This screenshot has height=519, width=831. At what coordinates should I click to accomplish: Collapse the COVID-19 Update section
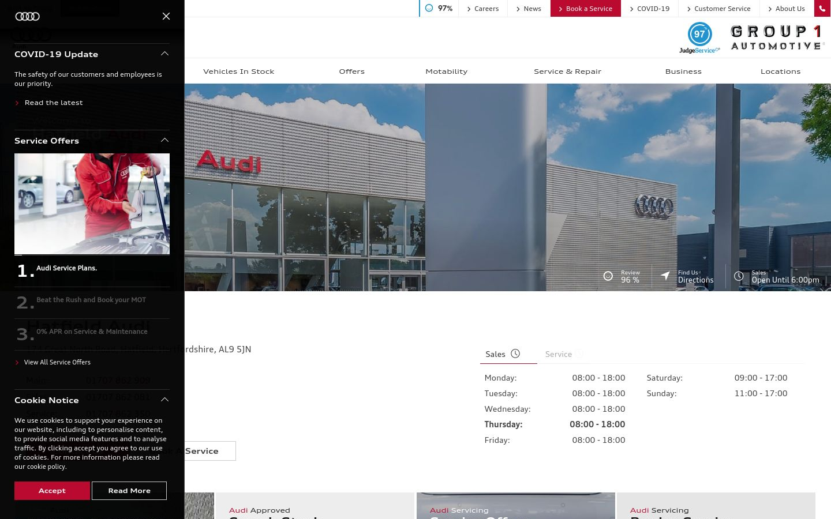[164, 54]
